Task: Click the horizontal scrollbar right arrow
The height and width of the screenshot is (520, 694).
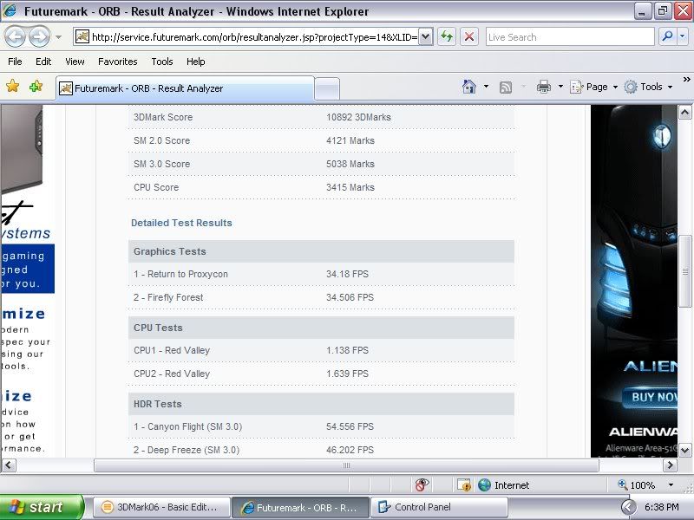Action: [670, 465]
